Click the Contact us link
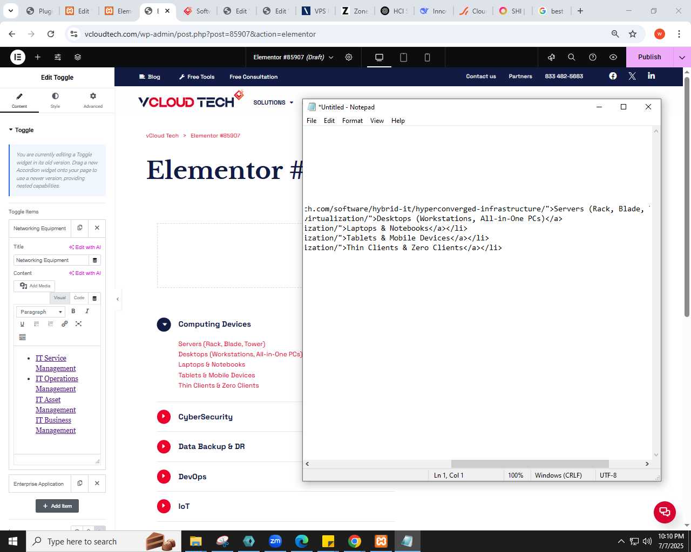This screenshot has width=691, height=552. pos(481,77)
